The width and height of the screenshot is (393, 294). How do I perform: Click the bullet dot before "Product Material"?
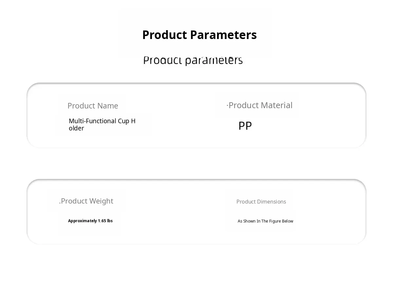[x=227, y=106]
